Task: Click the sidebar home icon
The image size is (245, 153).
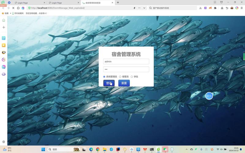Action: point(4,20)
